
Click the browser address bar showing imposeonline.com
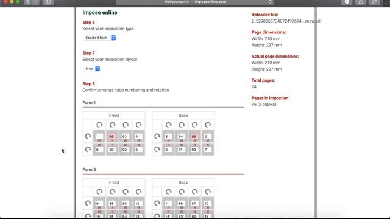click(x=195, y=2)
